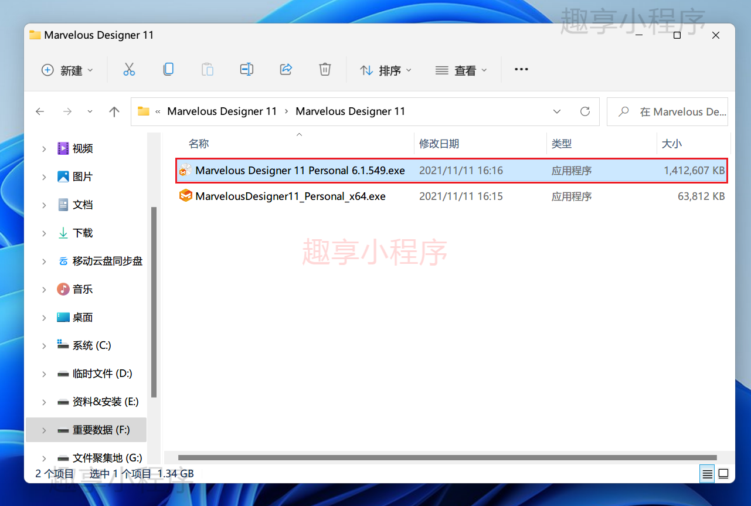
Task: Click the Copy icon in toolbar
Action: point(168,70)
